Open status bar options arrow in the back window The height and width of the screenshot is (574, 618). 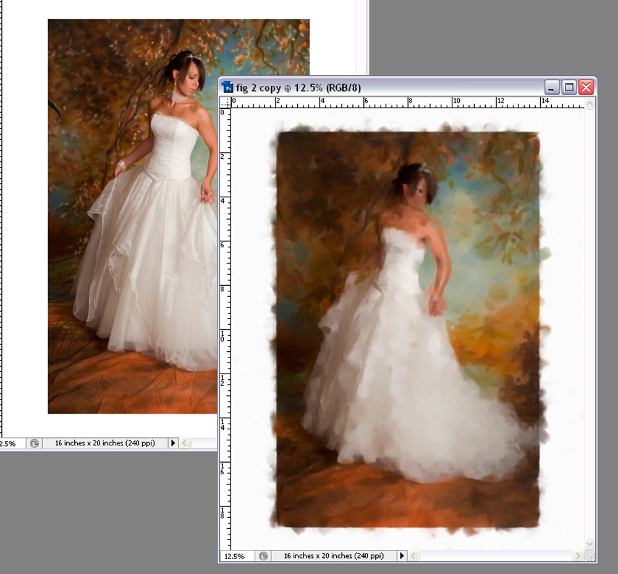click(x=172, y=443)
